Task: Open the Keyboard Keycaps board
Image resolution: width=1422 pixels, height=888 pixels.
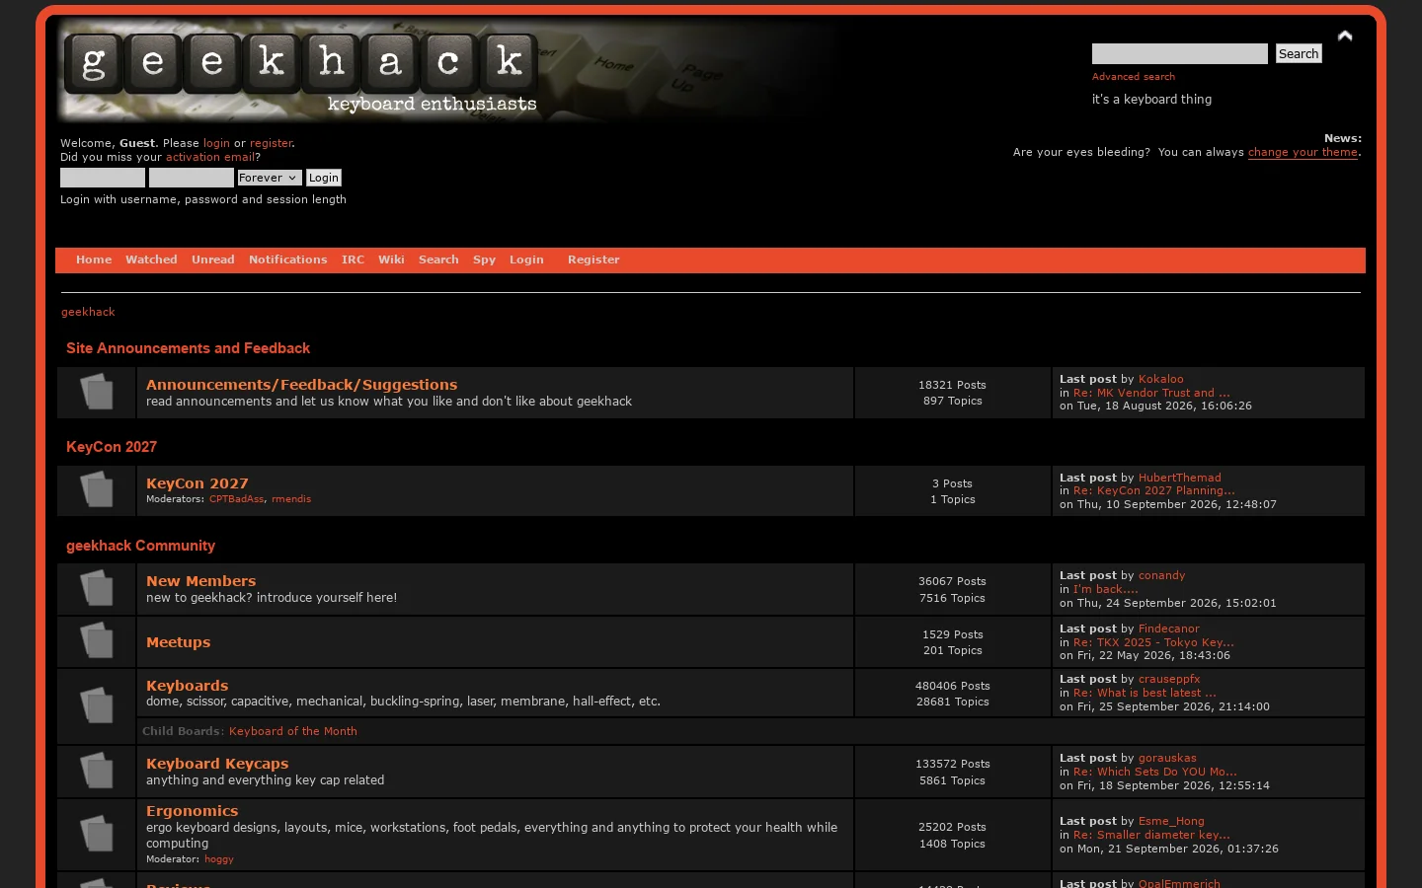Action: coord(217,764)
